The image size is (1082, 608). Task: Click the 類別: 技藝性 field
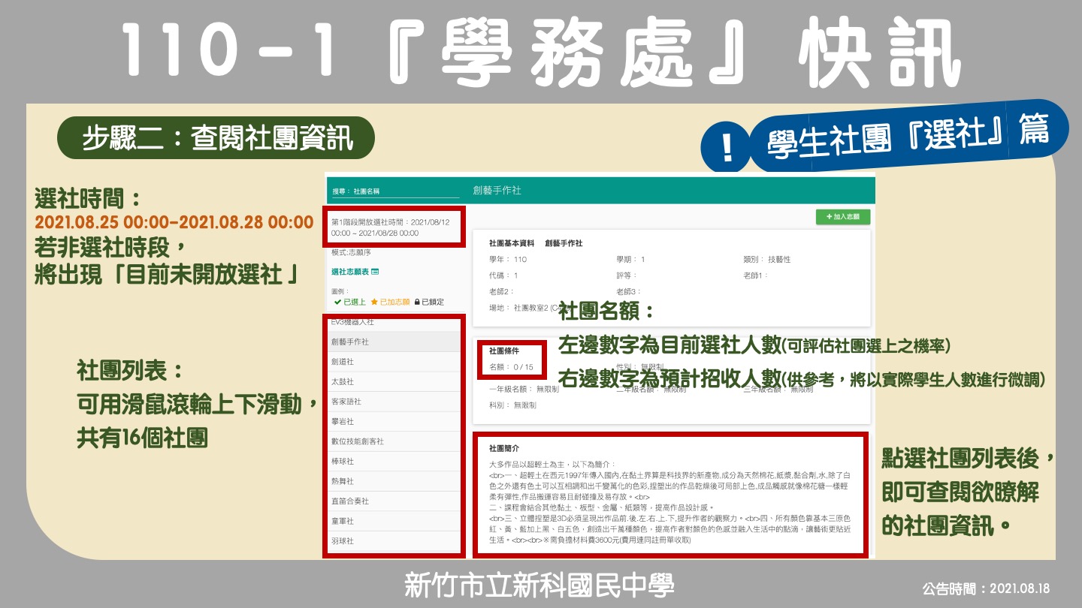(766, 259)
